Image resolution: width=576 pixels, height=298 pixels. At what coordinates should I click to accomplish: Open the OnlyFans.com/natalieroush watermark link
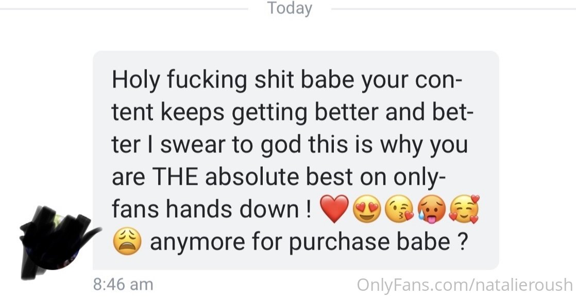(464, 285)
